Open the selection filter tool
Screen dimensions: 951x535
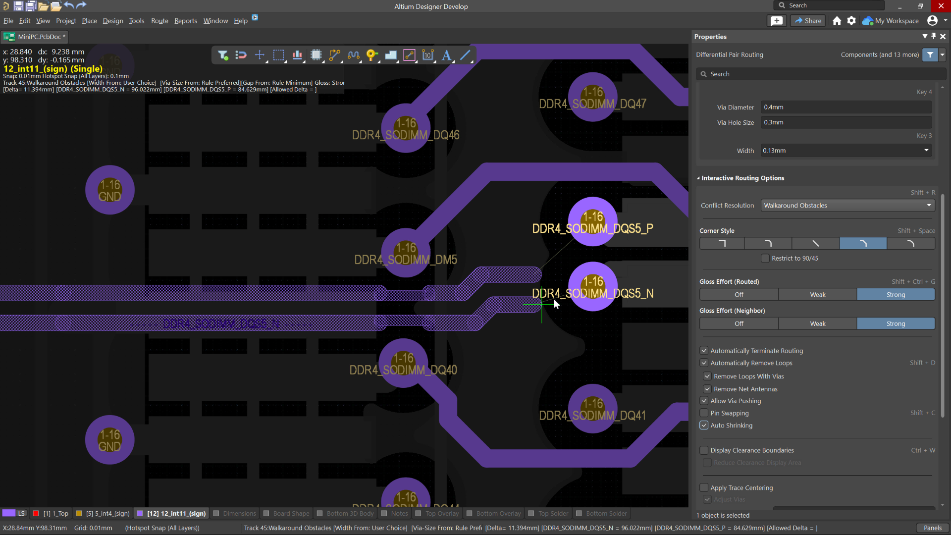223,55
